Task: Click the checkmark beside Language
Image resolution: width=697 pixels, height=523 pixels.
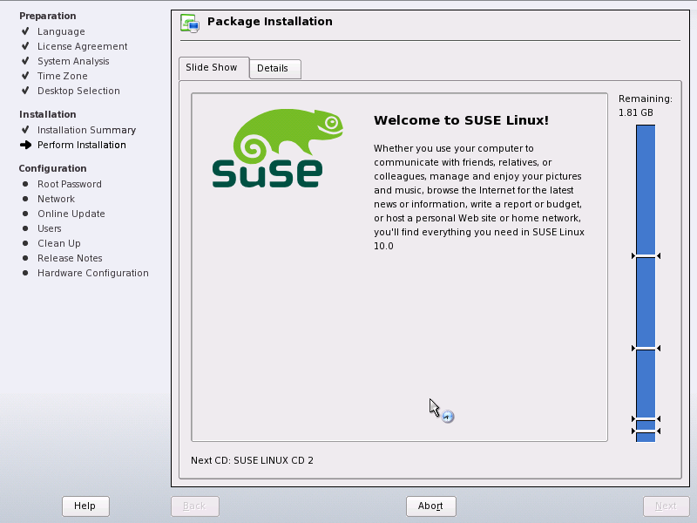Action: pos(25,31)
